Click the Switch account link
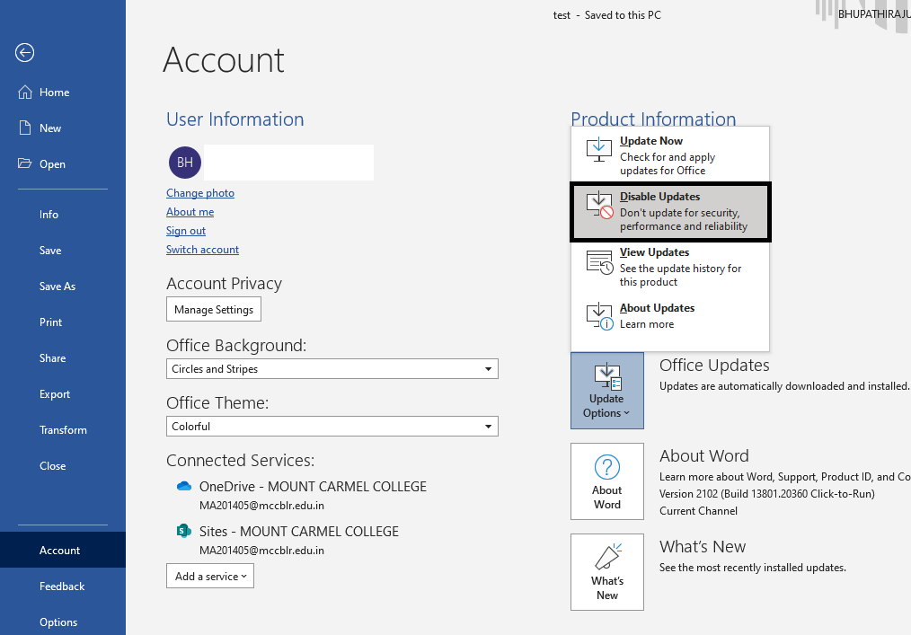Viewport: 911px width, 635px height. (x=202, y=249)
